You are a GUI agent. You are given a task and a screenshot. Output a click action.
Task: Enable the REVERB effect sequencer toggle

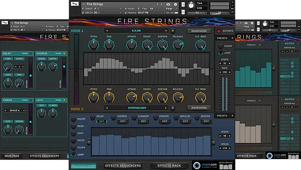click(x=197, y=117)
